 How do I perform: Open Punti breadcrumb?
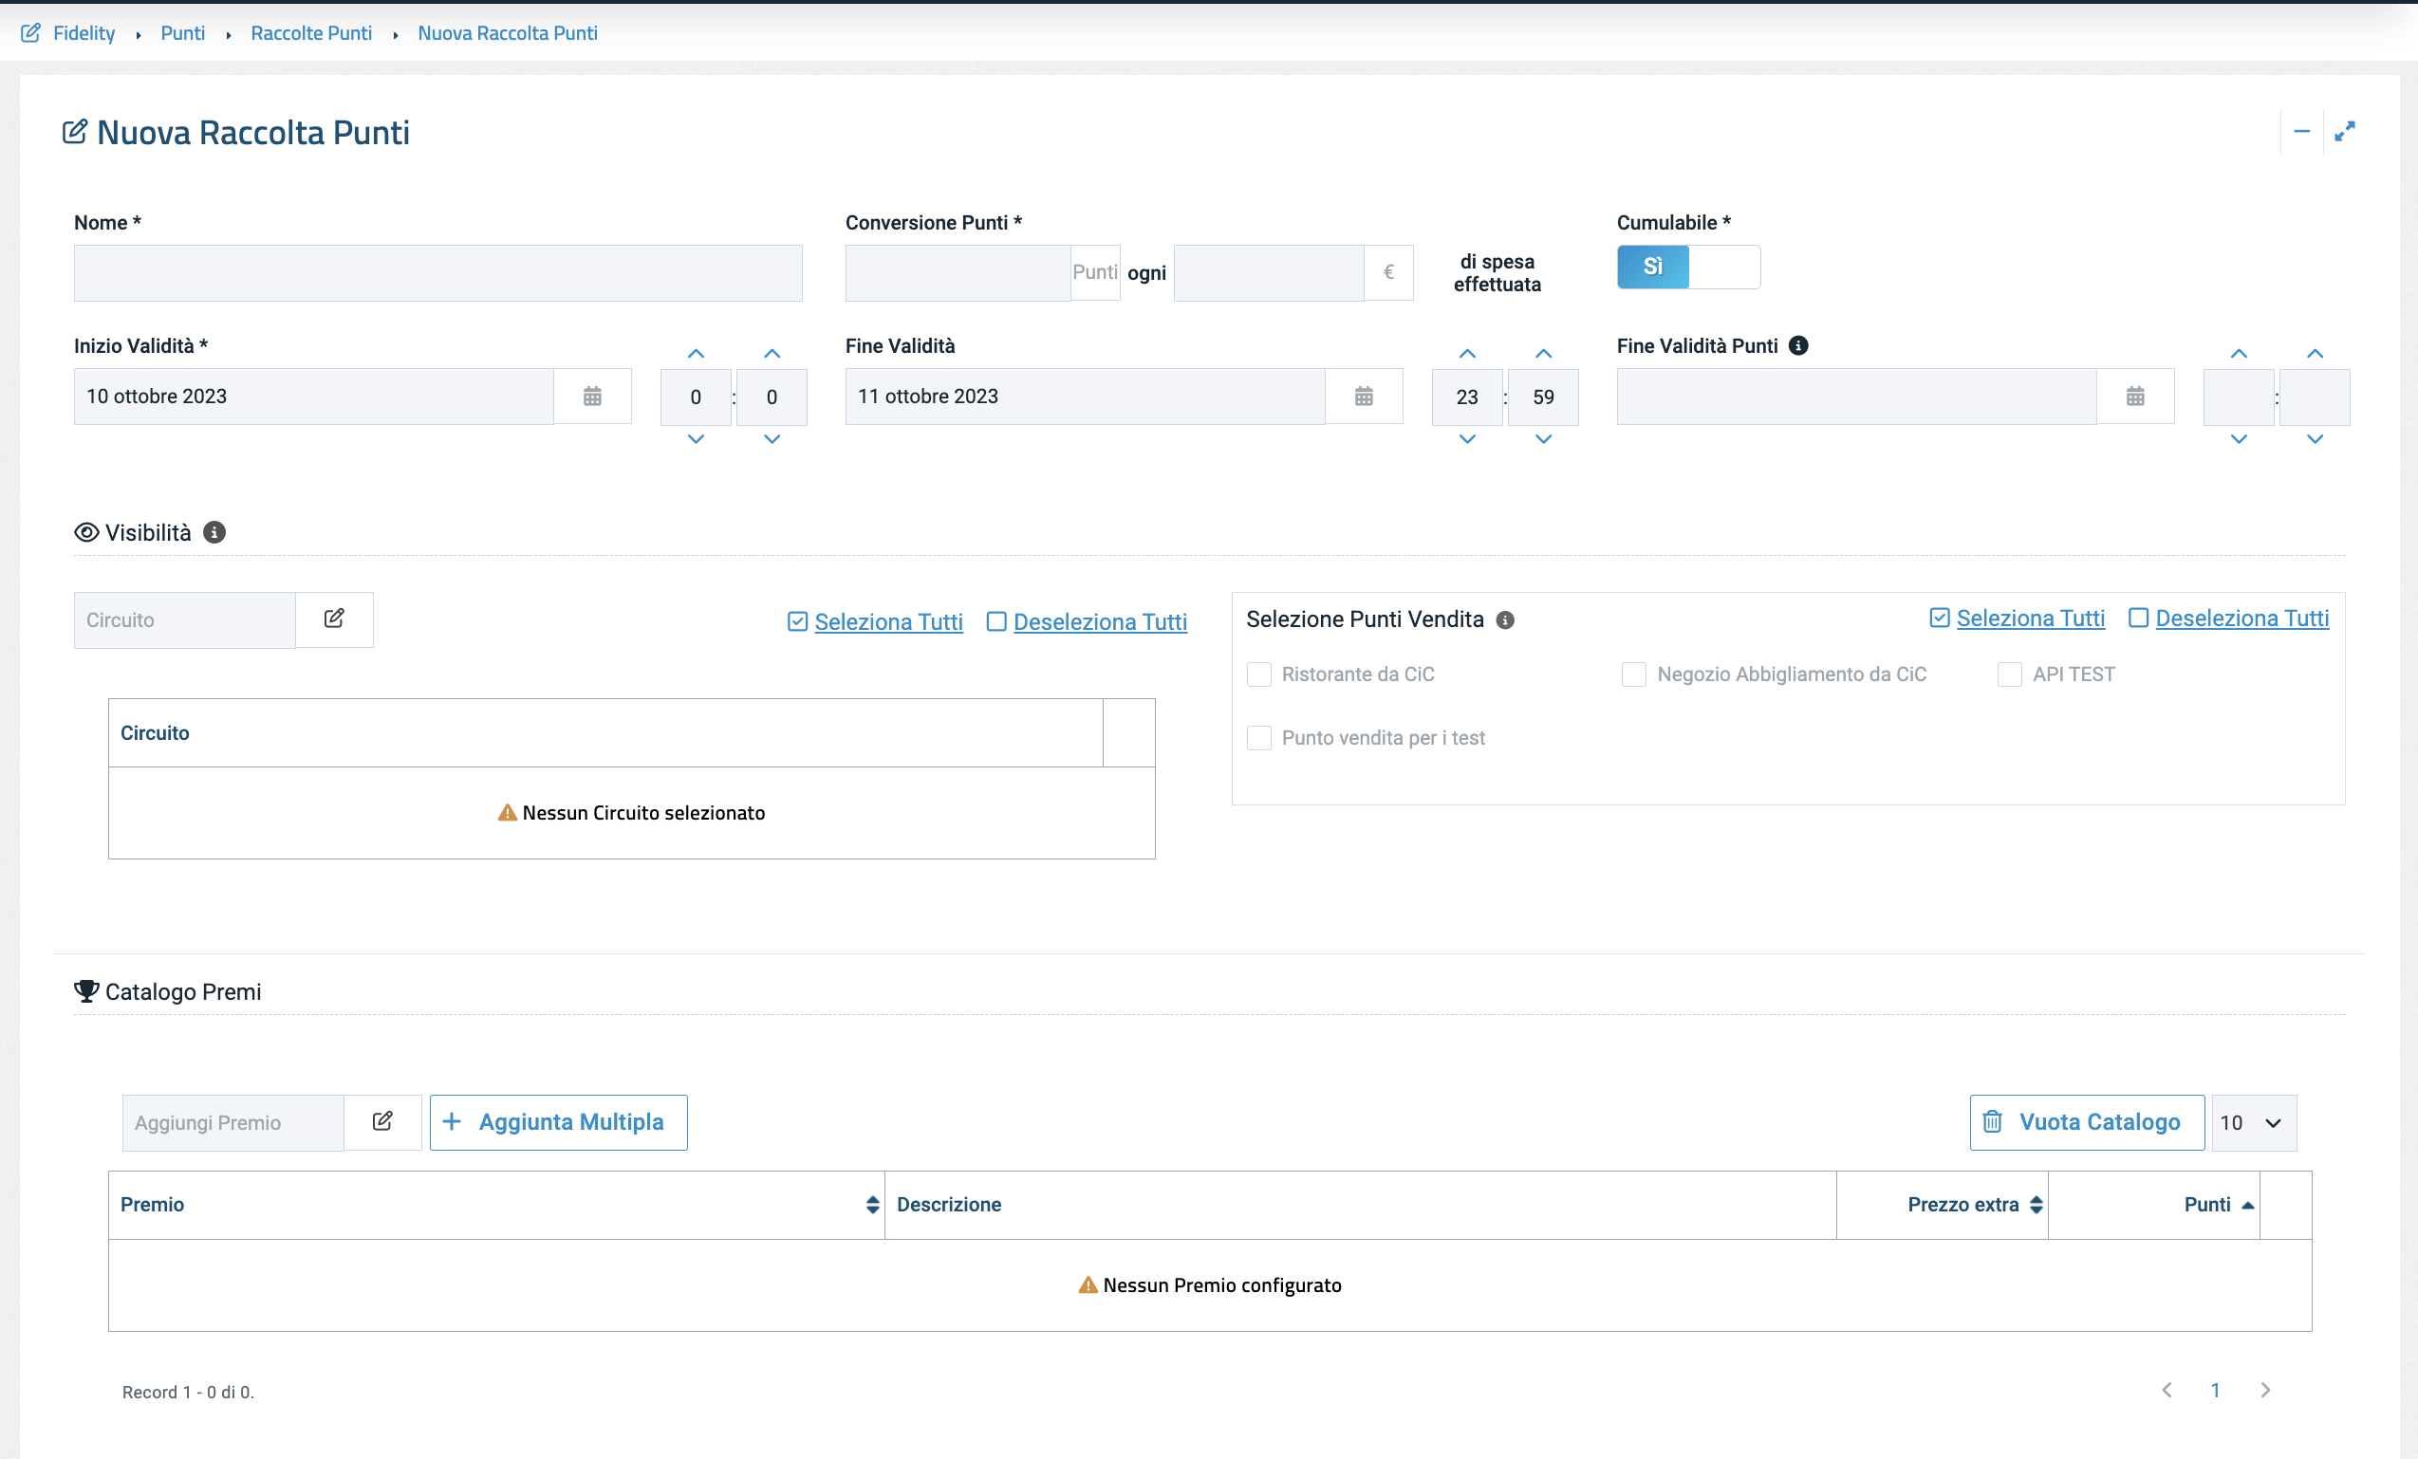[x=182, y=33]
